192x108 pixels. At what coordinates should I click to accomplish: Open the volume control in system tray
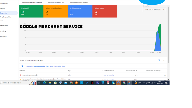pyautogui.click(x=155, y=83)
